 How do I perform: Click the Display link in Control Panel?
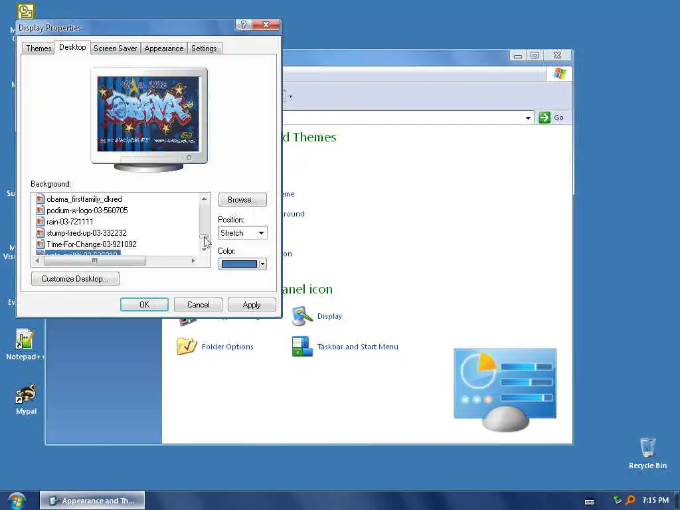coord(329,316)
